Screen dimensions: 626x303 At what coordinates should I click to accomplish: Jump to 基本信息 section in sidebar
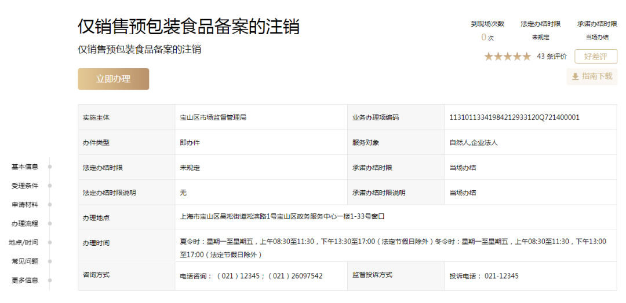(25, 167)
